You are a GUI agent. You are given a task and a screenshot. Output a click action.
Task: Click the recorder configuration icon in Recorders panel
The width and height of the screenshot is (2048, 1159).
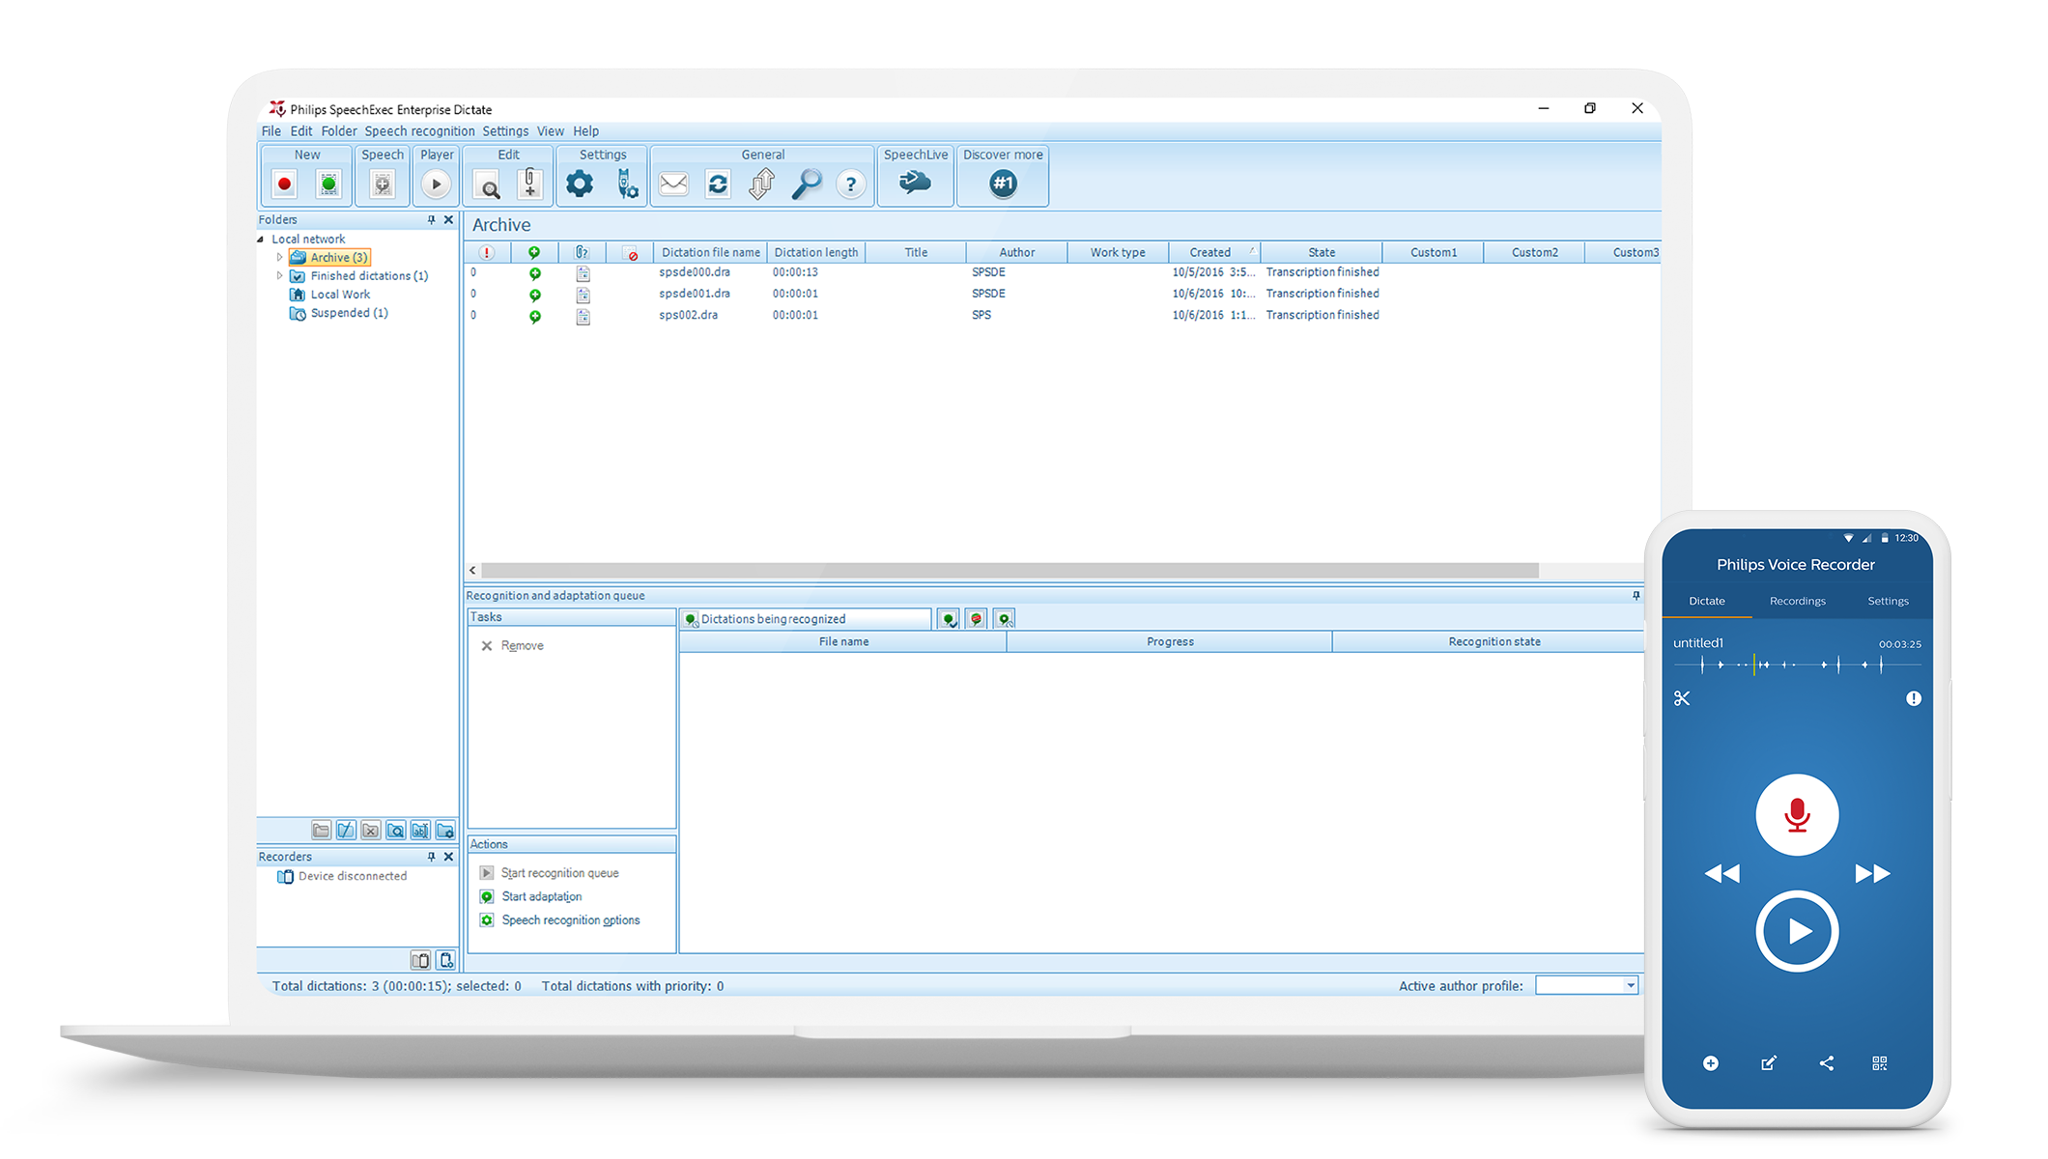point(445,960)
